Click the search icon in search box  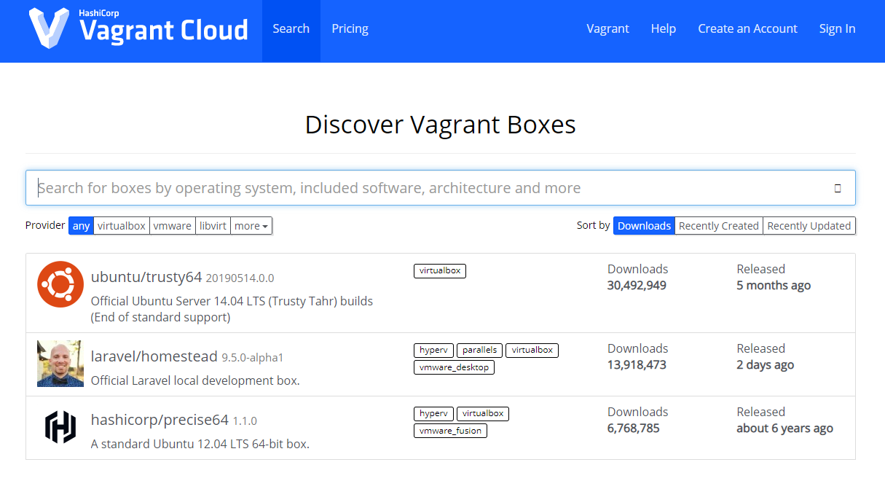click(x=838, y=188)
